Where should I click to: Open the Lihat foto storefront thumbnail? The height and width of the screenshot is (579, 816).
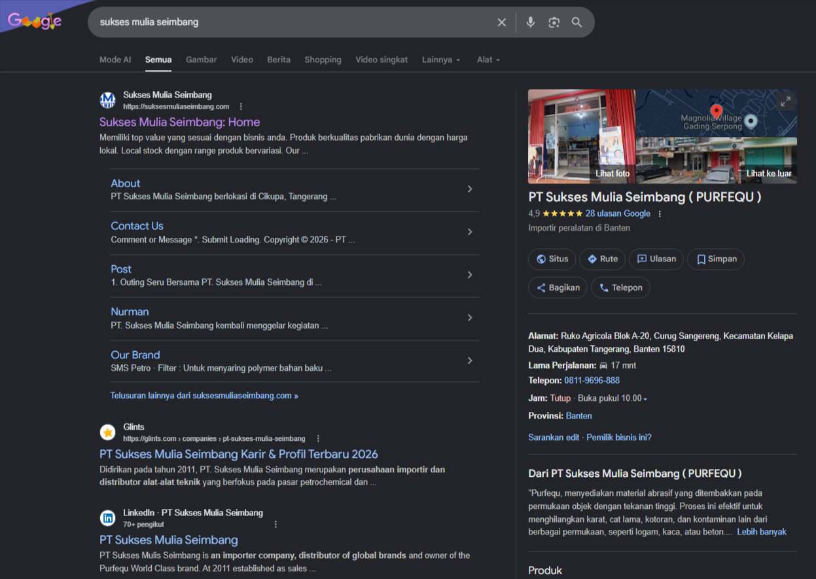coord(582,136)
